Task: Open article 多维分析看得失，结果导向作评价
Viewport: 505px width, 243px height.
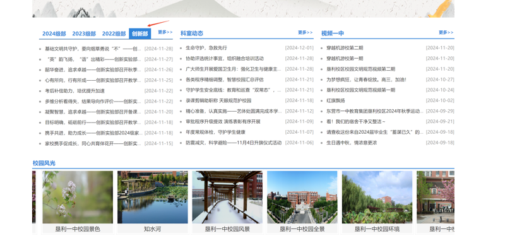Action: (x=93, y=102)
